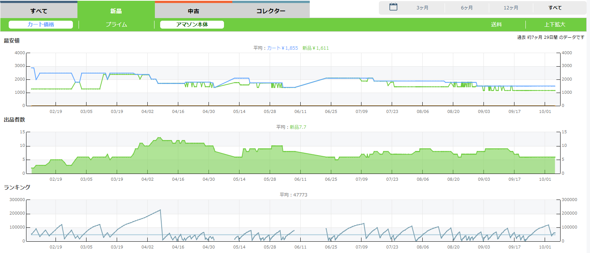The image size is (590, 253).
Task: Click the カート average price legend label
Action: (283, 48)
